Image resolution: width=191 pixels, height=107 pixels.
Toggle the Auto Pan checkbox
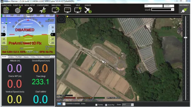(106, 105)
